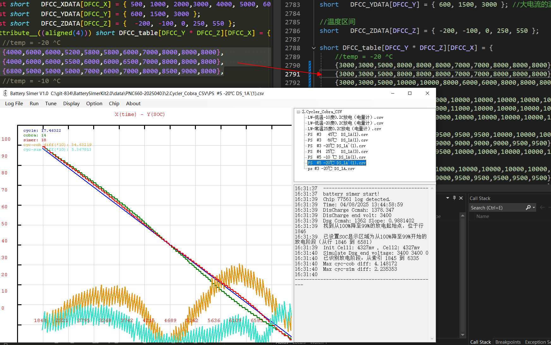
Task: Click the 'Max cyc-sim diff' log line
Action: [360, 269]
